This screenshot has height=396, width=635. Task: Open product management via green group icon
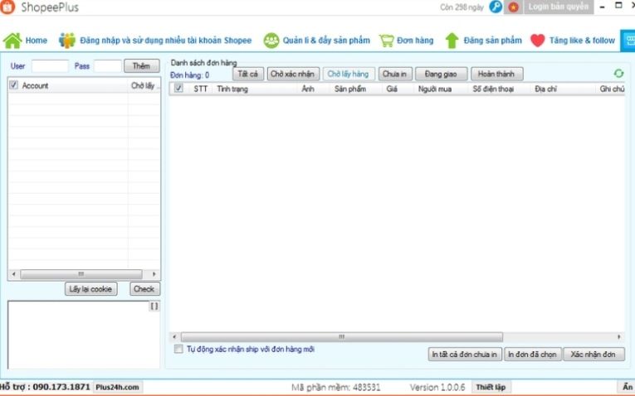pos(271,41)
